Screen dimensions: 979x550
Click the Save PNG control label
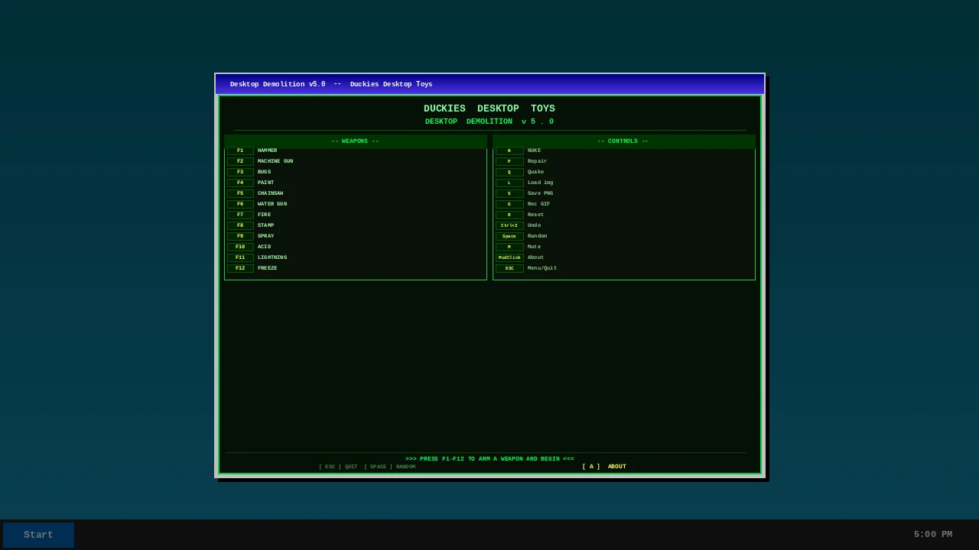(540, 193)
